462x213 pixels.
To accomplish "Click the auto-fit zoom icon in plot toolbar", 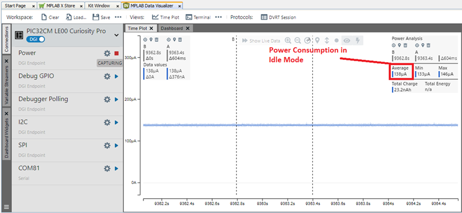I will 307,41.
